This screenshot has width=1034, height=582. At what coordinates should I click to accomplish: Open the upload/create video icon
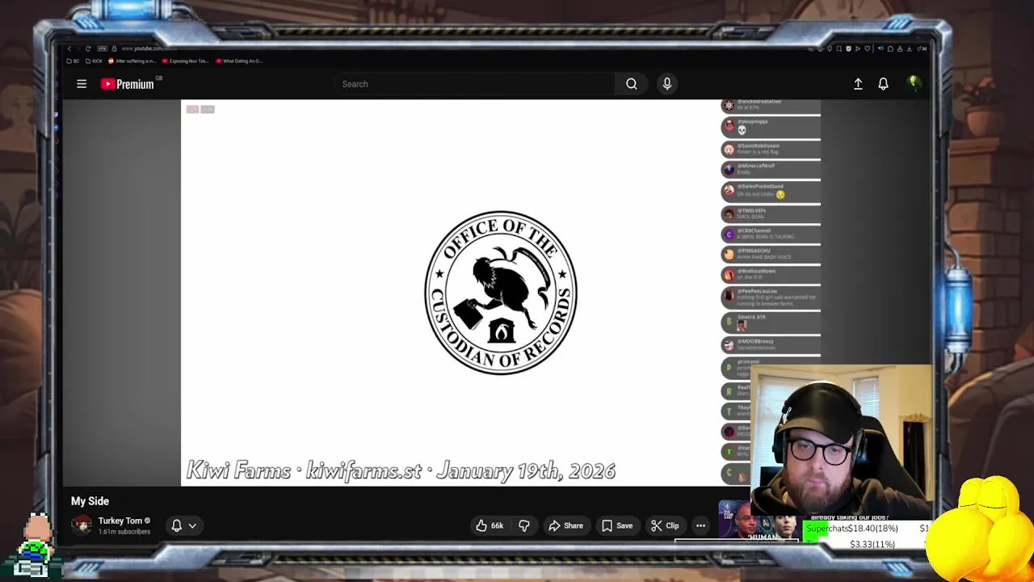(858, 84)
